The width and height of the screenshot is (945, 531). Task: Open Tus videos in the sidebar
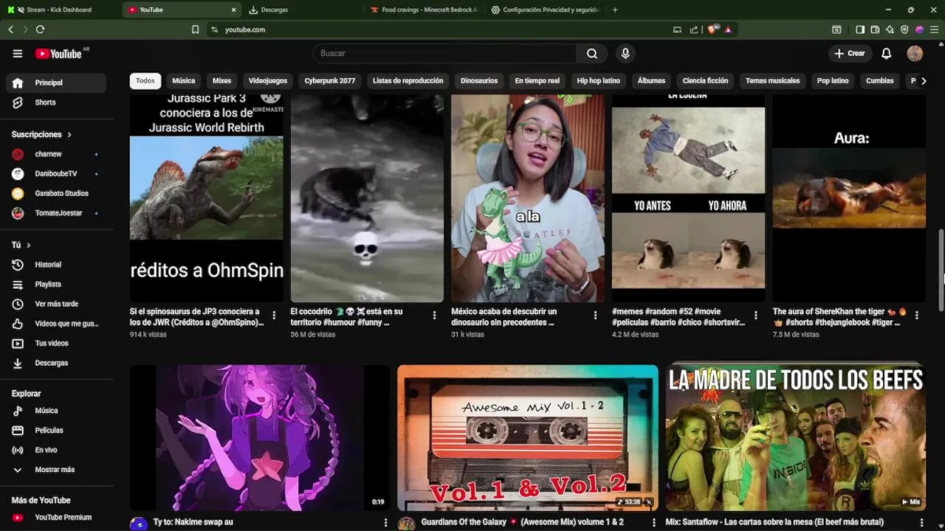(56, 343)
